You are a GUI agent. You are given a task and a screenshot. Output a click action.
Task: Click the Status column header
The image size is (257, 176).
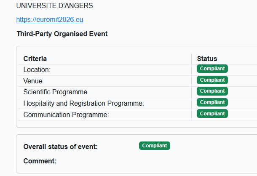tap(207, 59)
